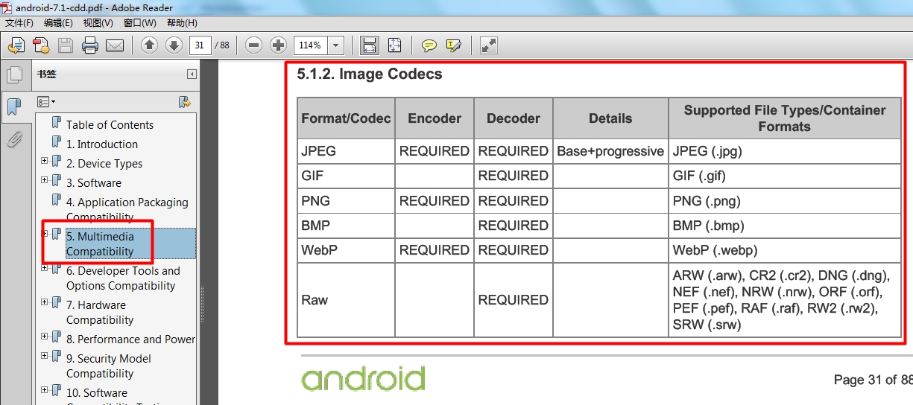Expand 6. Developer Tools bookmark
This screenshot has width=913, height=405.
pos(45,268)
